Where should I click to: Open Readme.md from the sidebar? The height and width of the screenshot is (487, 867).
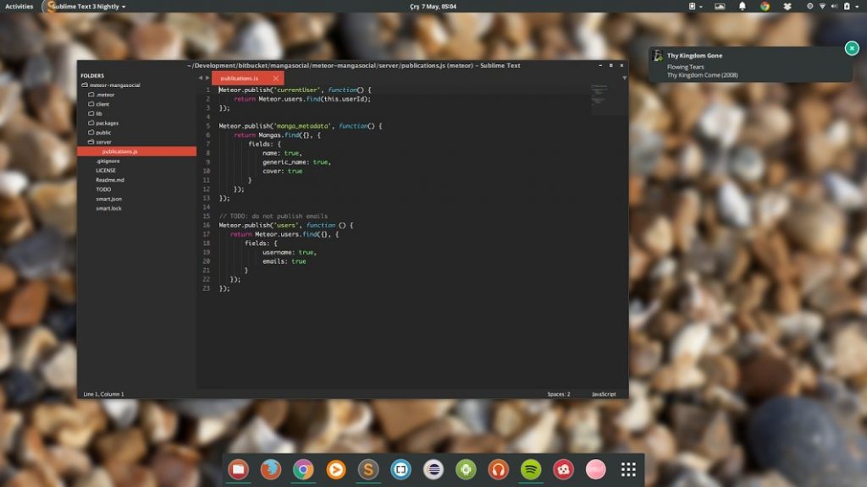point(109,180)
